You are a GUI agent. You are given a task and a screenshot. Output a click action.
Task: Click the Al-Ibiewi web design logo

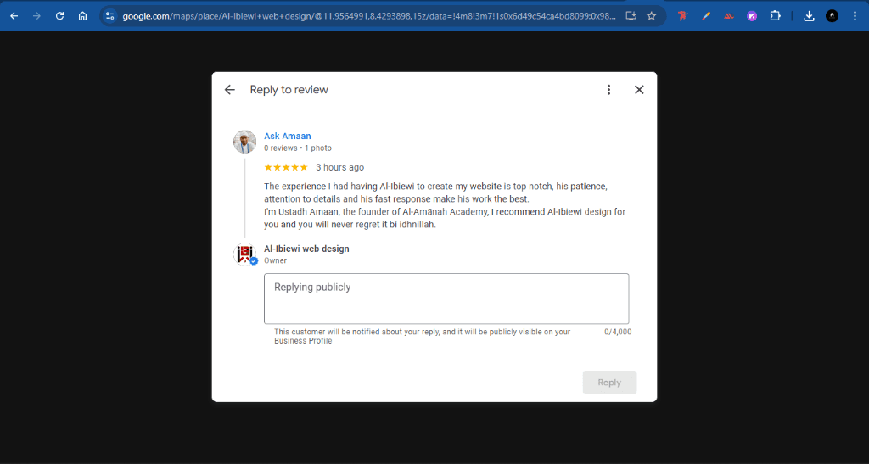[x=245, y=254]
